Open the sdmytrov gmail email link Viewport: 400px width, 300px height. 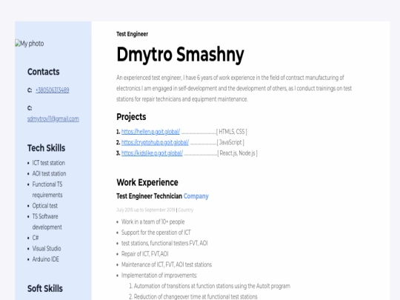coord(53,119)
